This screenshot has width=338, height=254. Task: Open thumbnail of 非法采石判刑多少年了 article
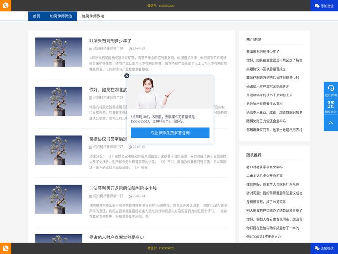pos(59,52)
